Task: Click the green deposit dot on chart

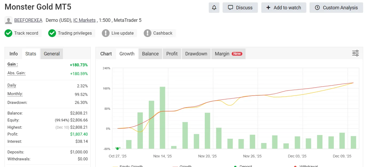Action: (x=118, y=149)
